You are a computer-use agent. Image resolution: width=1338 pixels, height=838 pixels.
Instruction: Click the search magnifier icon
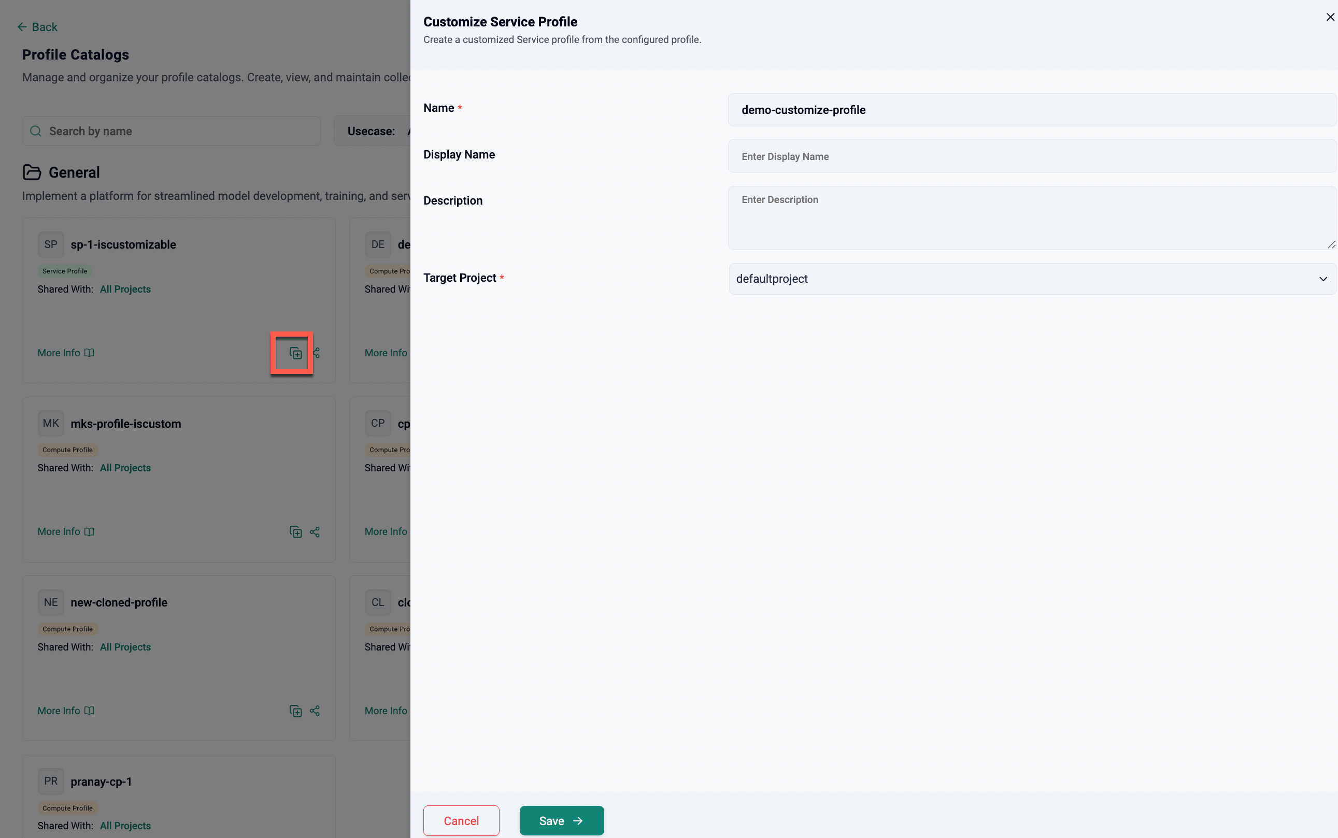(35, 132)
